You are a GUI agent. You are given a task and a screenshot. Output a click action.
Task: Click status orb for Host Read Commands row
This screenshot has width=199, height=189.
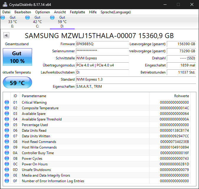(7, 141)
